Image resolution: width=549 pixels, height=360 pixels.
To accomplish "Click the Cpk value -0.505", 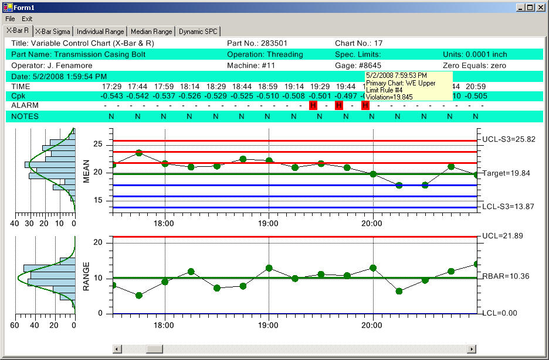I will [x=476, y=96].
